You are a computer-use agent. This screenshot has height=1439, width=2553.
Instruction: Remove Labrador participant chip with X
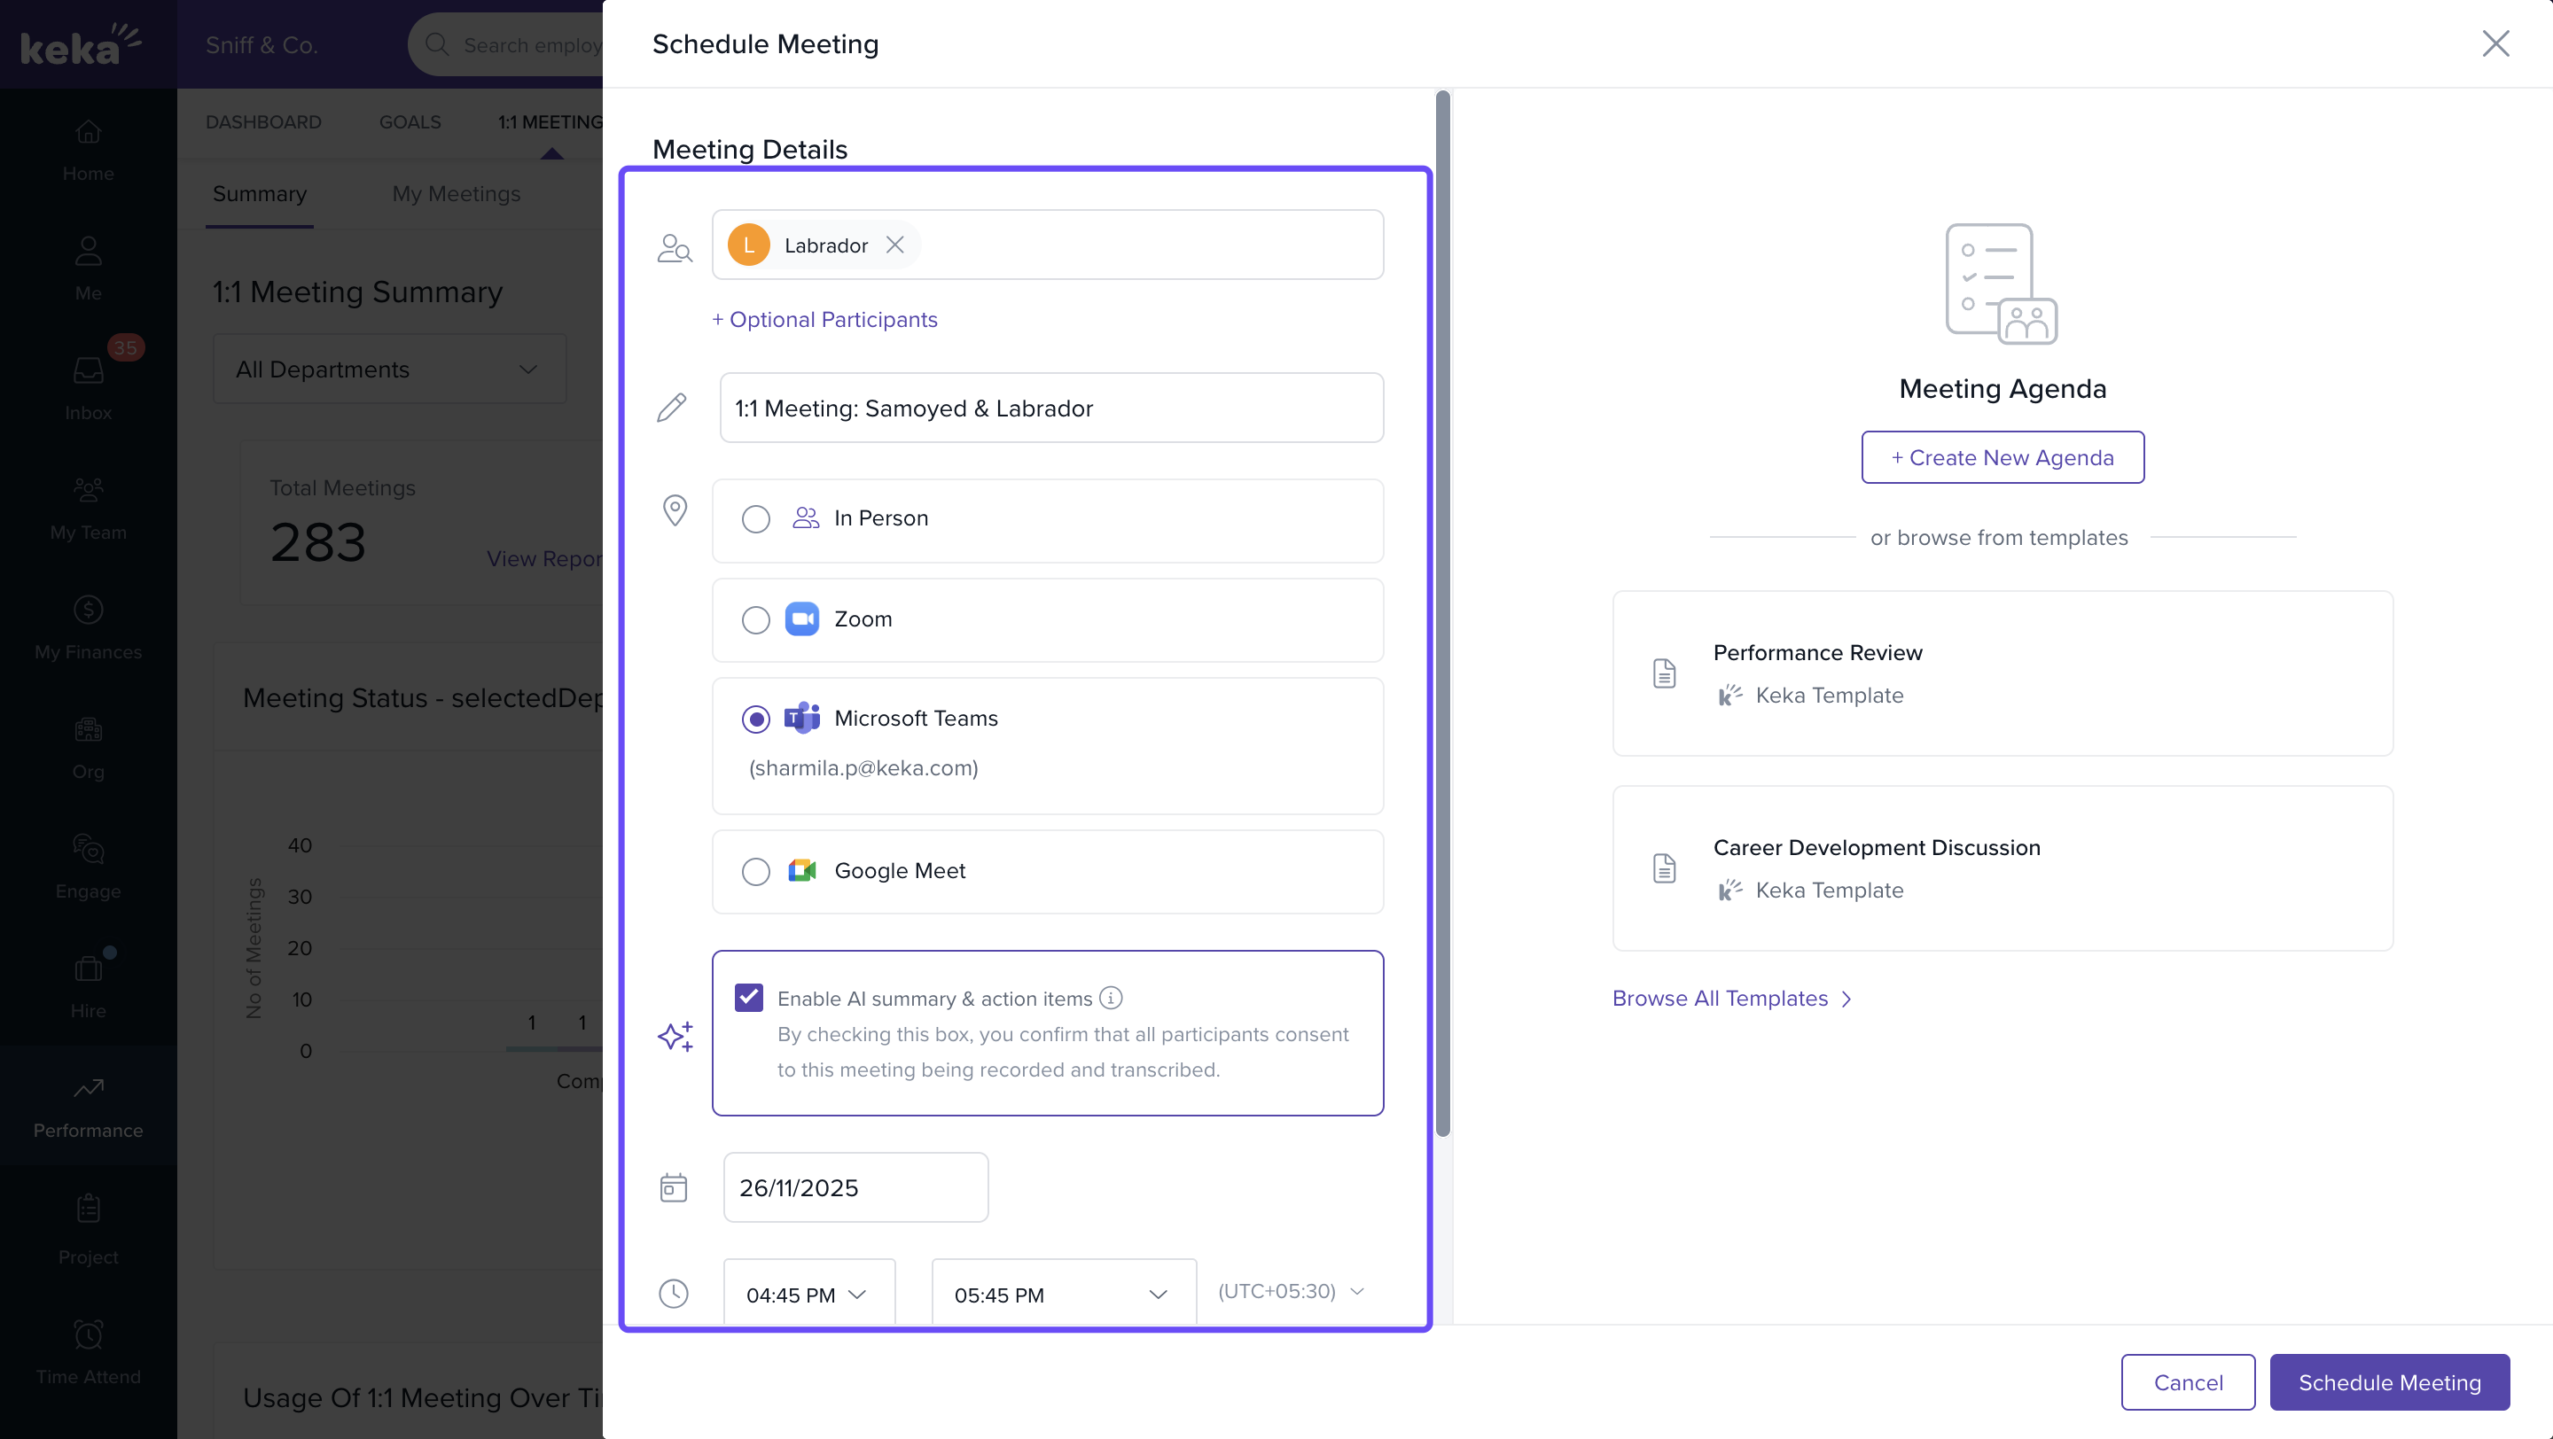[894, 245]
